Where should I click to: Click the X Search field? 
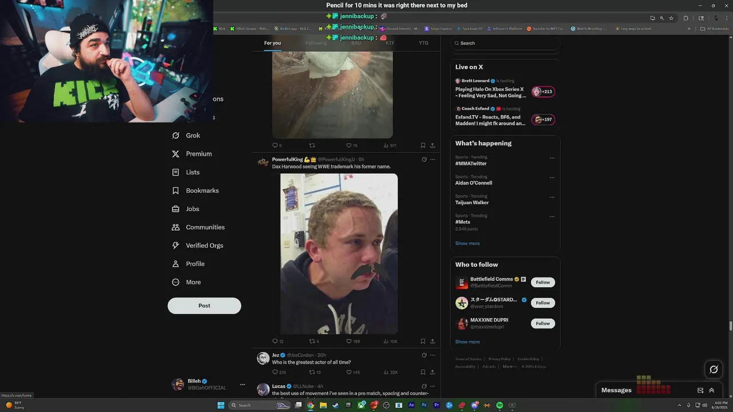(x=505, y=43)
